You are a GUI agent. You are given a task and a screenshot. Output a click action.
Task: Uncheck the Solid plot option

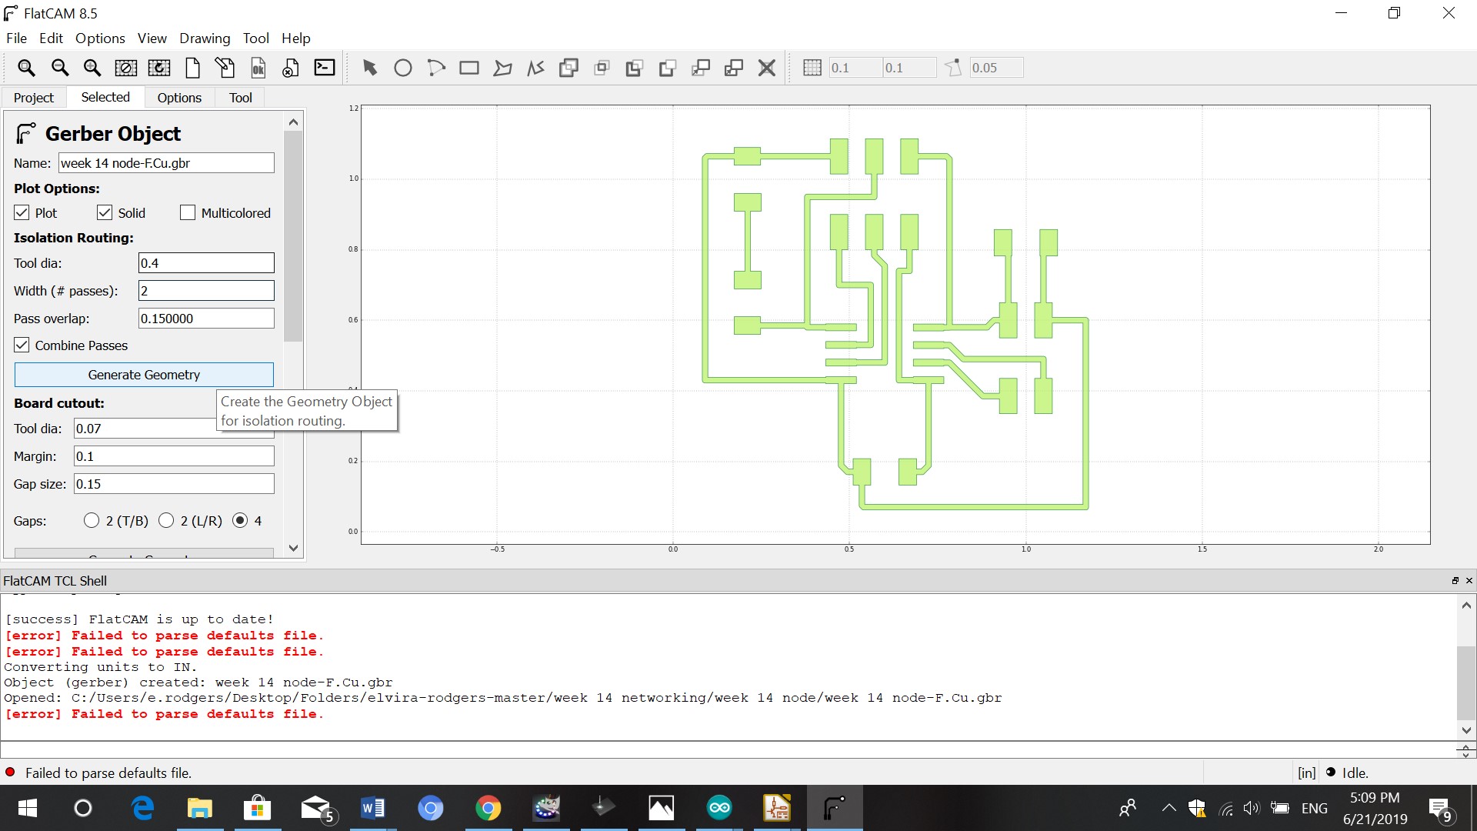coord(105,213)
